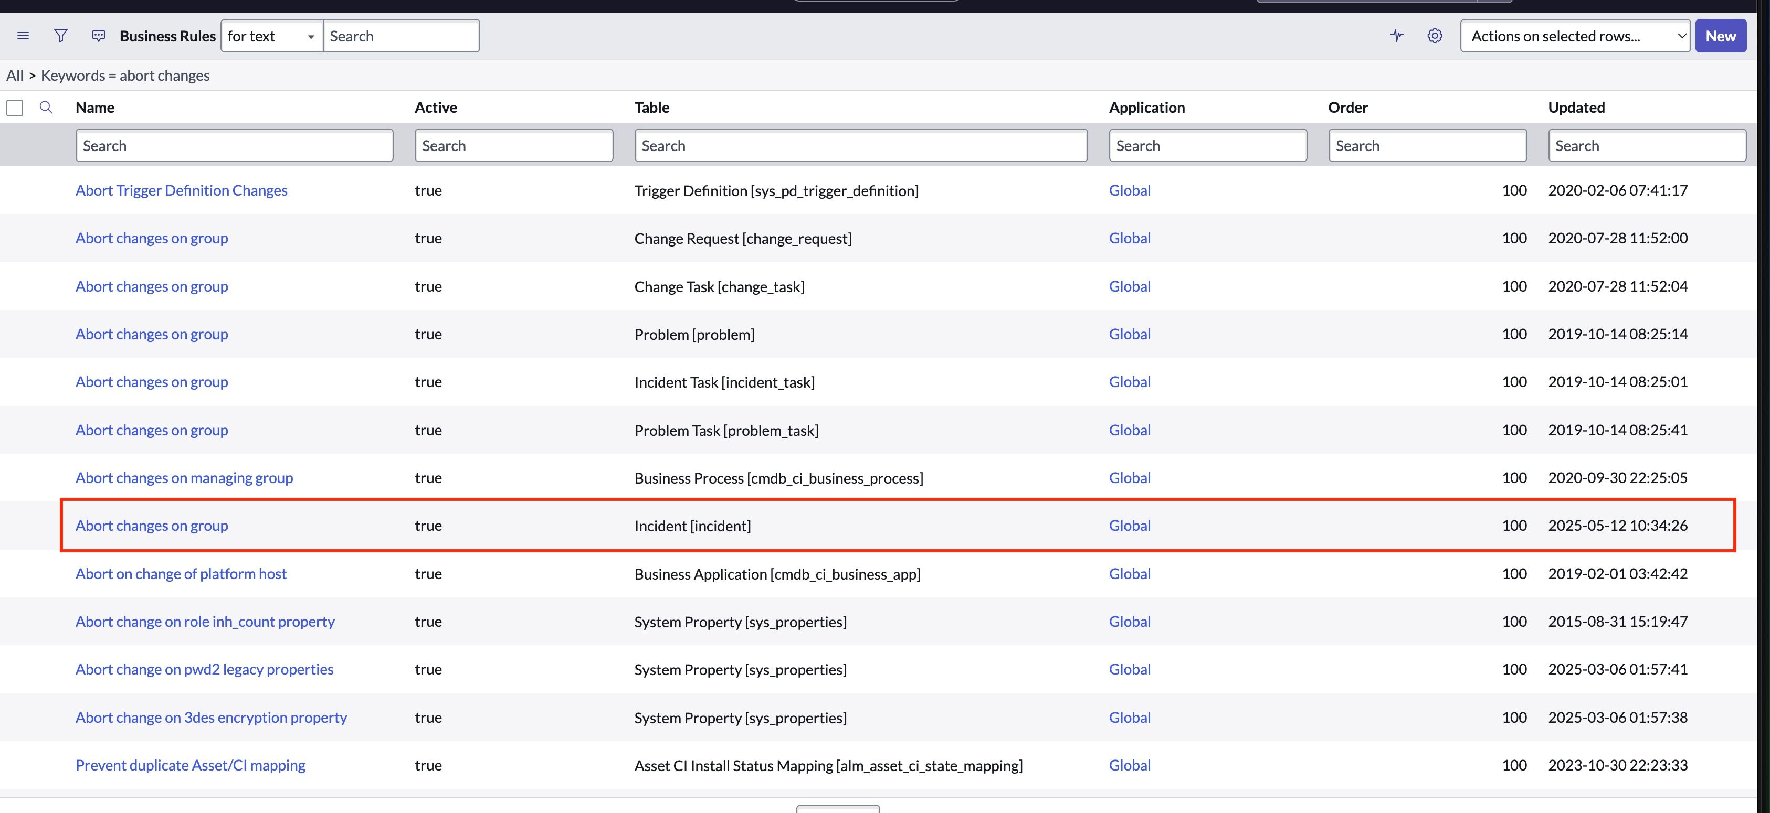The width and height of the screenshot is (1770, 813).
Task: Open the activity stream chat icon
Action: (x=98, y=36)
